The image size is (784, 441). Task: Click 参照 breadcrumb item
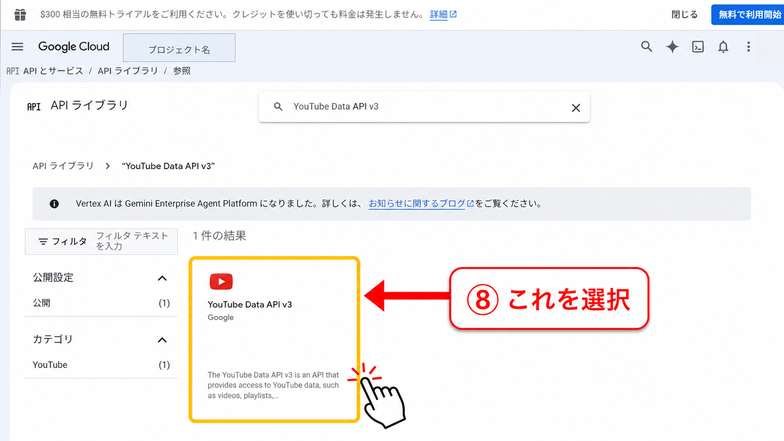182,71
